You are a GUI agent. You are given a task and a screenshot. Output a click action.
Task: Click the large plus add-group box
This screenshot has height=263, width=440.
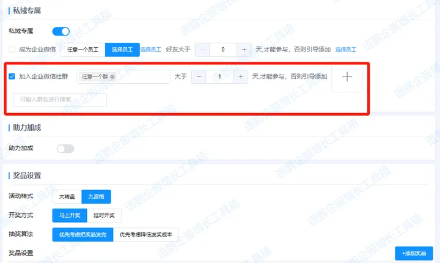click(347, 77)
